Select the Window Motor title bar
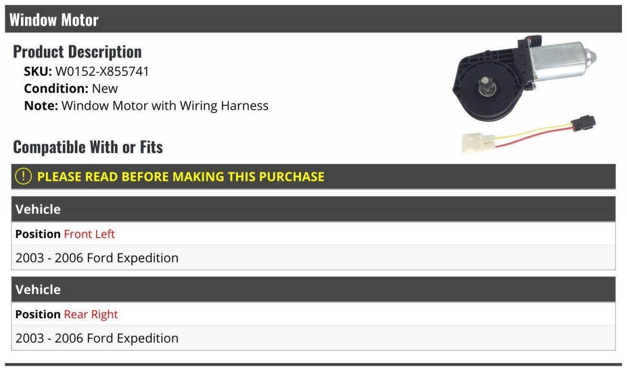This screenshot has width=627, height=371. pyautogui.click(x=313, y=19)
